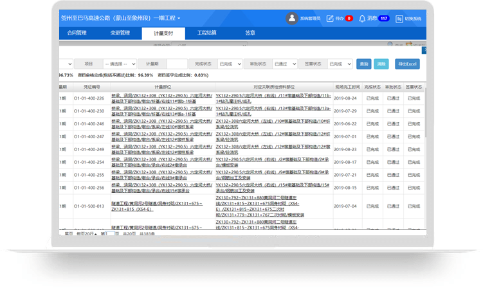483x297 pixels.
Task: Click the 117 message count badge
Action: (x=384, y=19)
